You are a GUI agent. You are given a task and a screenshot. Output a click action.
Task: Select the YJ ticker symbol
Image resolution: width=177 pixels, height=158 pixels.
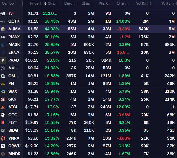10,13
